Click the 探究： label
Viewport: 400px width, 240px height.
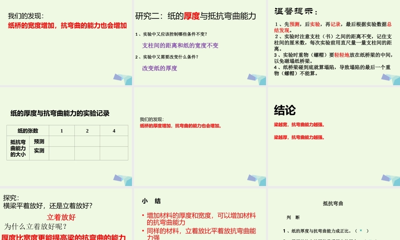coord(11,198)
